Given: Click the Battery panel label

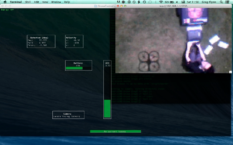Looking at the screenshot, I should click(x=78, y=63).
